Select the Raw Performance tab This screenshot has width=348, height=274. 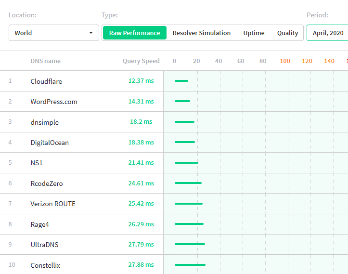click(x=134, y=33)
